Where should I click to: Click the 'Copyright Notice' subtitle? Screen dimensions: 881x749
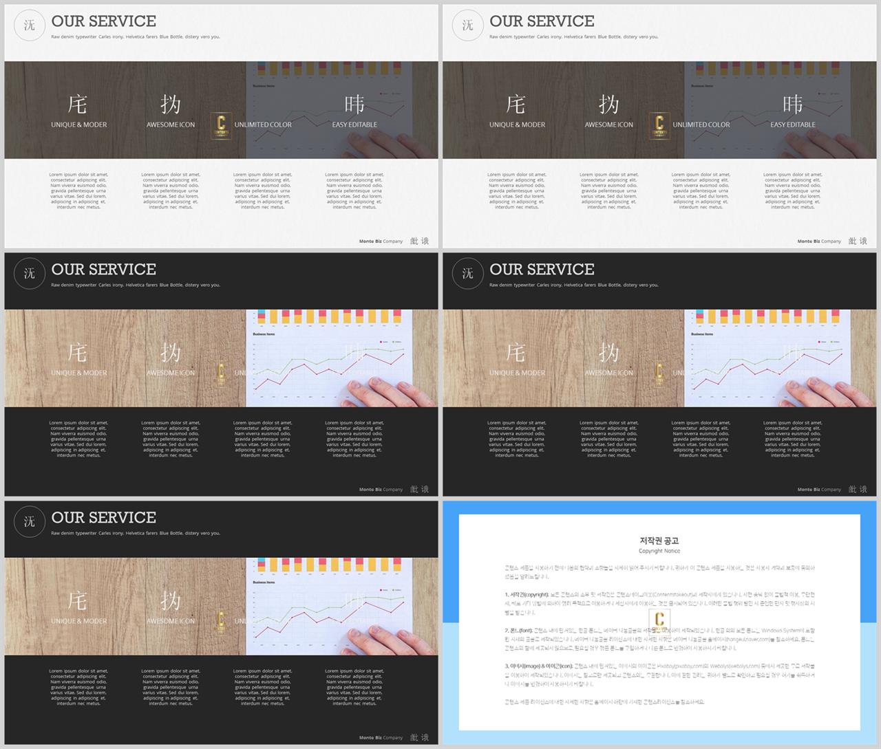click(x=659, y=551)
